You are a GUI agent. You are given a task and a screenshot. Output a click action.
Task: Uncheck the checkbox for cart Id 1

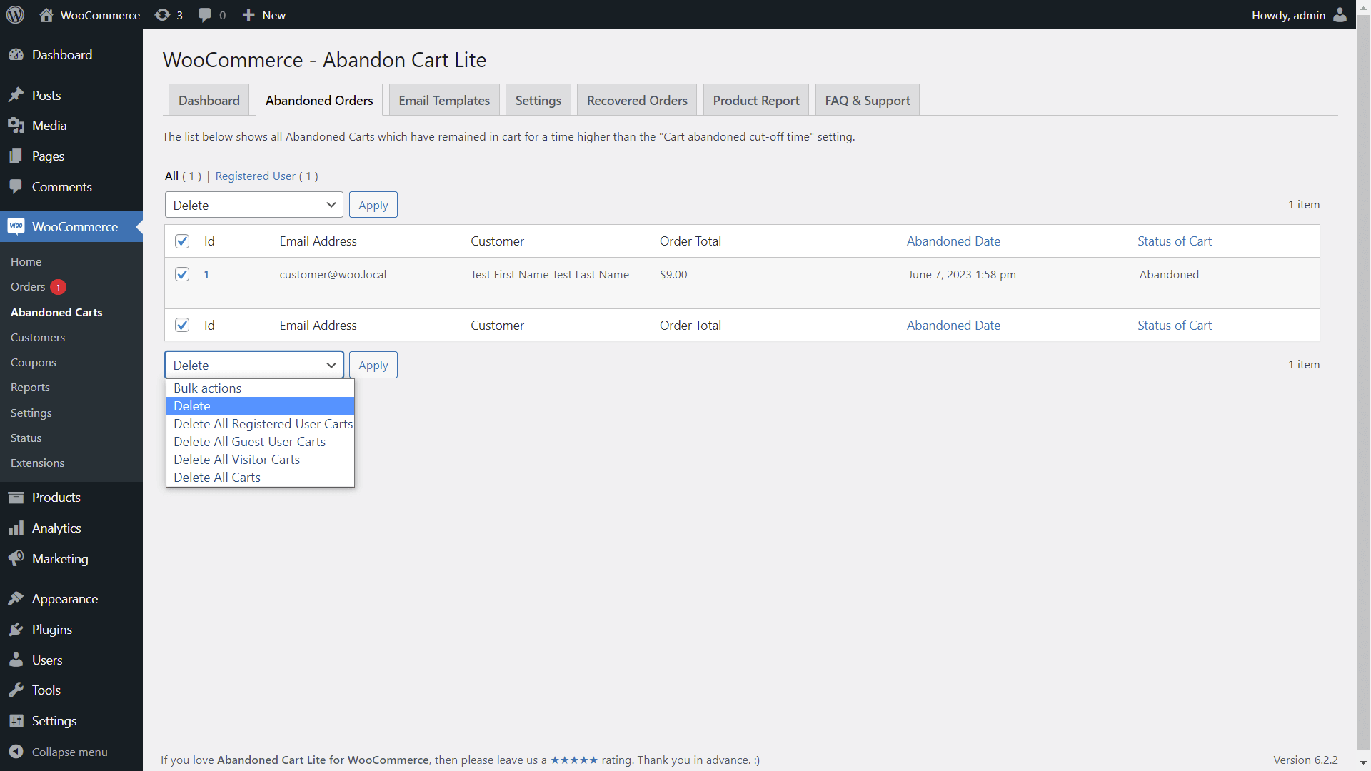pos(182,275)
